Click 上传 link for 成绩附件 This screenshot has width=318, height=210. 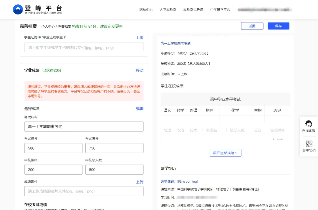tap(140, 182)
